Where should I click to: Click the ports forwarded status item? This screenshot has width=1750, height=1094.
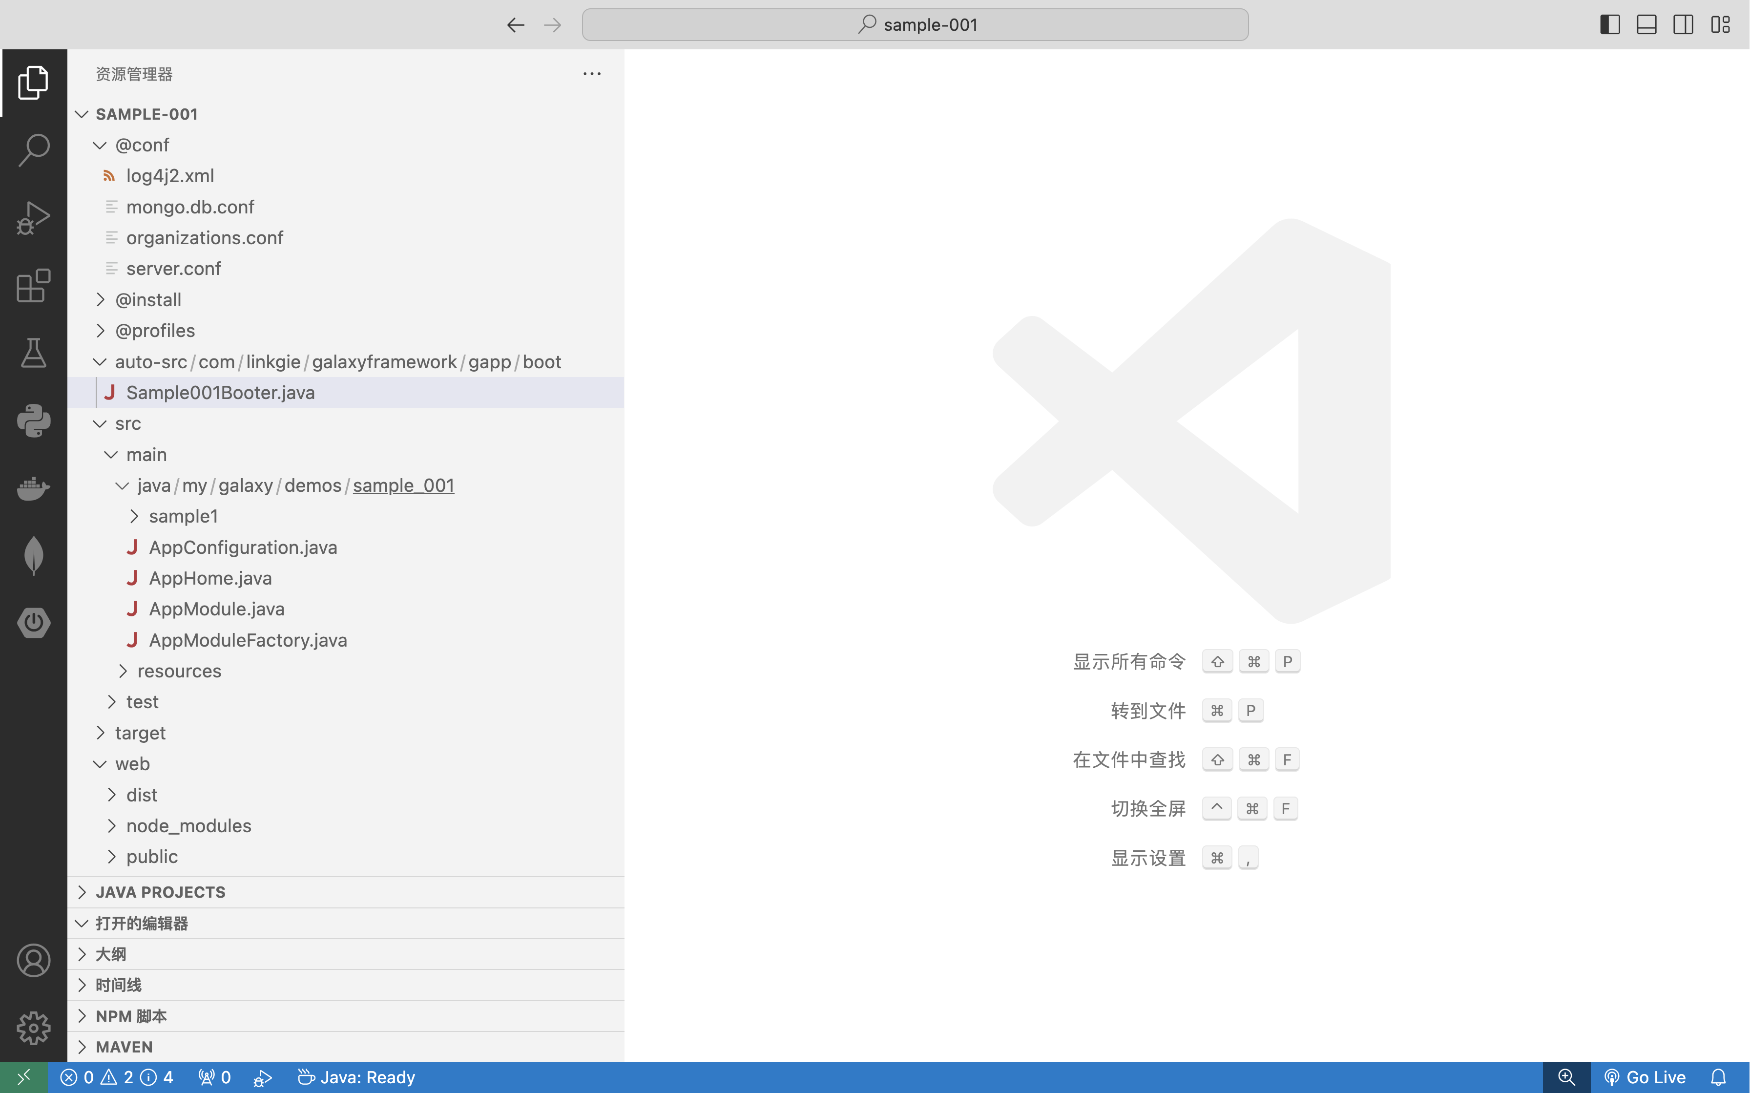(215, 1077)
